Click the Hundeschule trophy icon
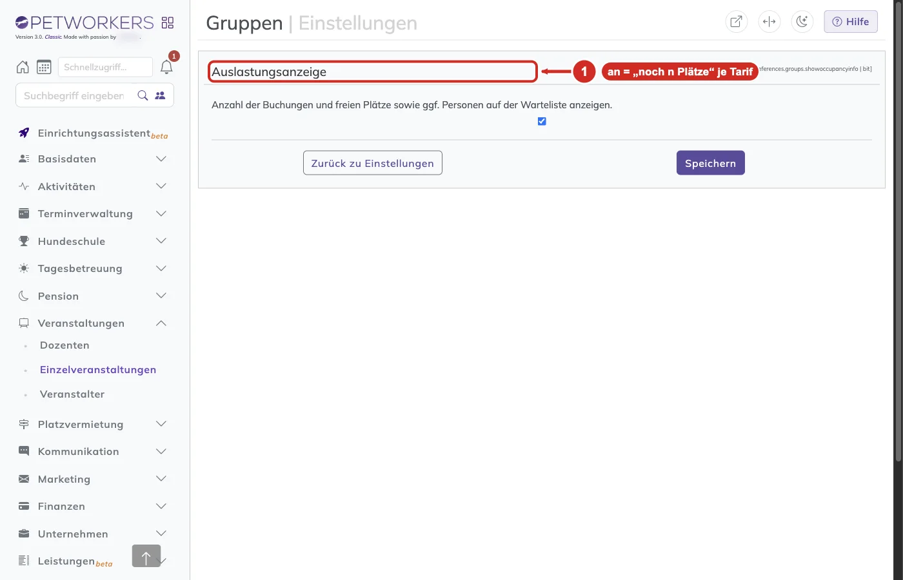This screenshot has width=903, height=580. click(24, 241)
